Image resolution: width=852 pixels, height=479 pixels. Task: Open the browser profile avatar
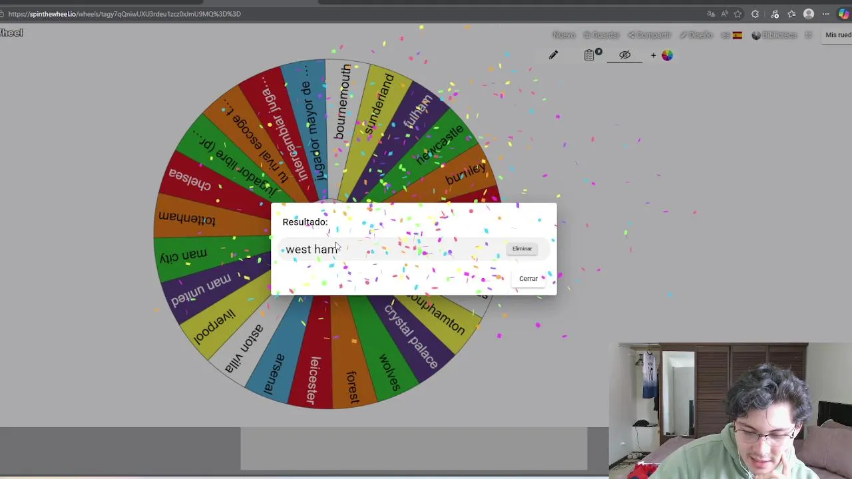[x=809, y=14]
